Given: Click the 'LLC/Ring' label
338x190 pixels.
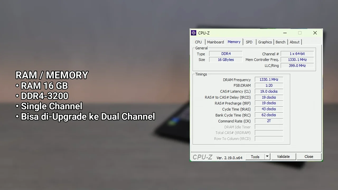Looking at the screenshot, I should point(272,66).
